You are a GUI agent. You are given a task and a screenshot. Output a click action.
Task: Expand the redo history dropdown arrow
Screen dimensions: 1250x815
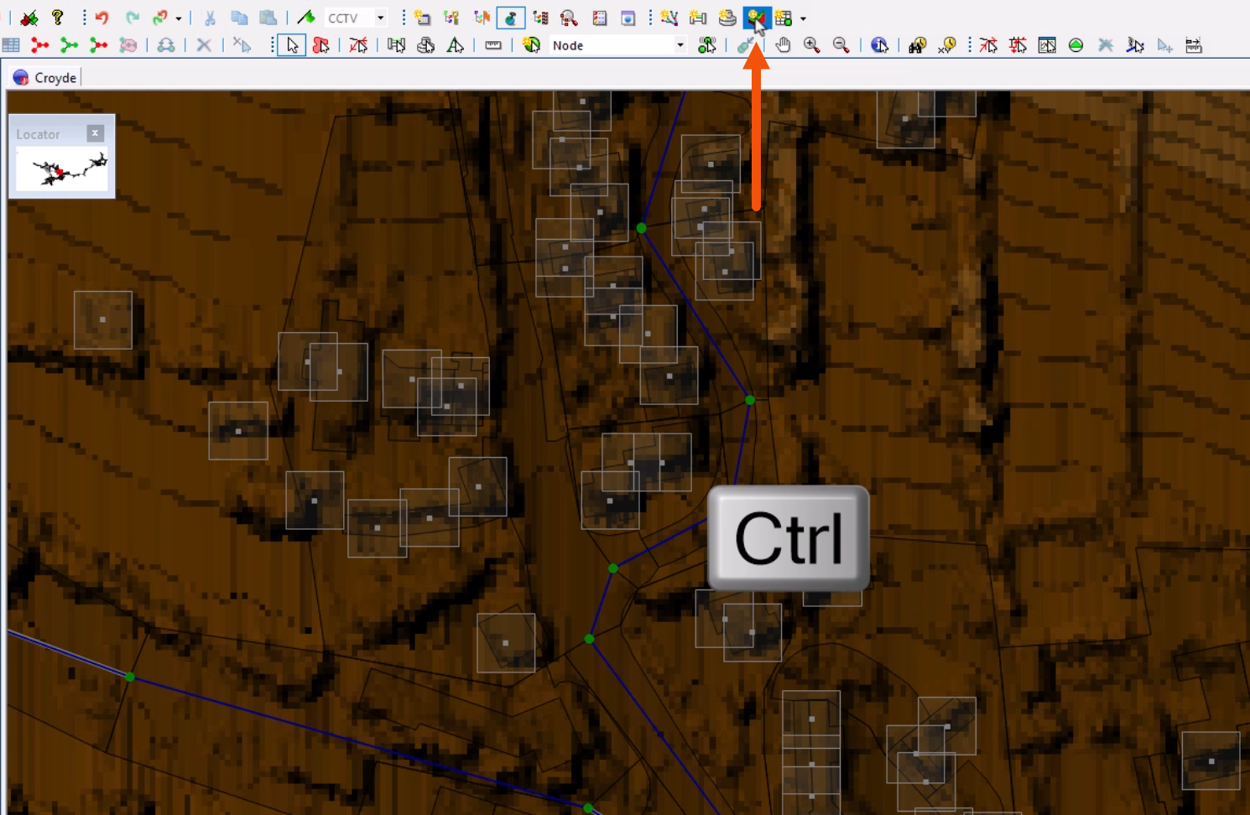pos(178,17)
